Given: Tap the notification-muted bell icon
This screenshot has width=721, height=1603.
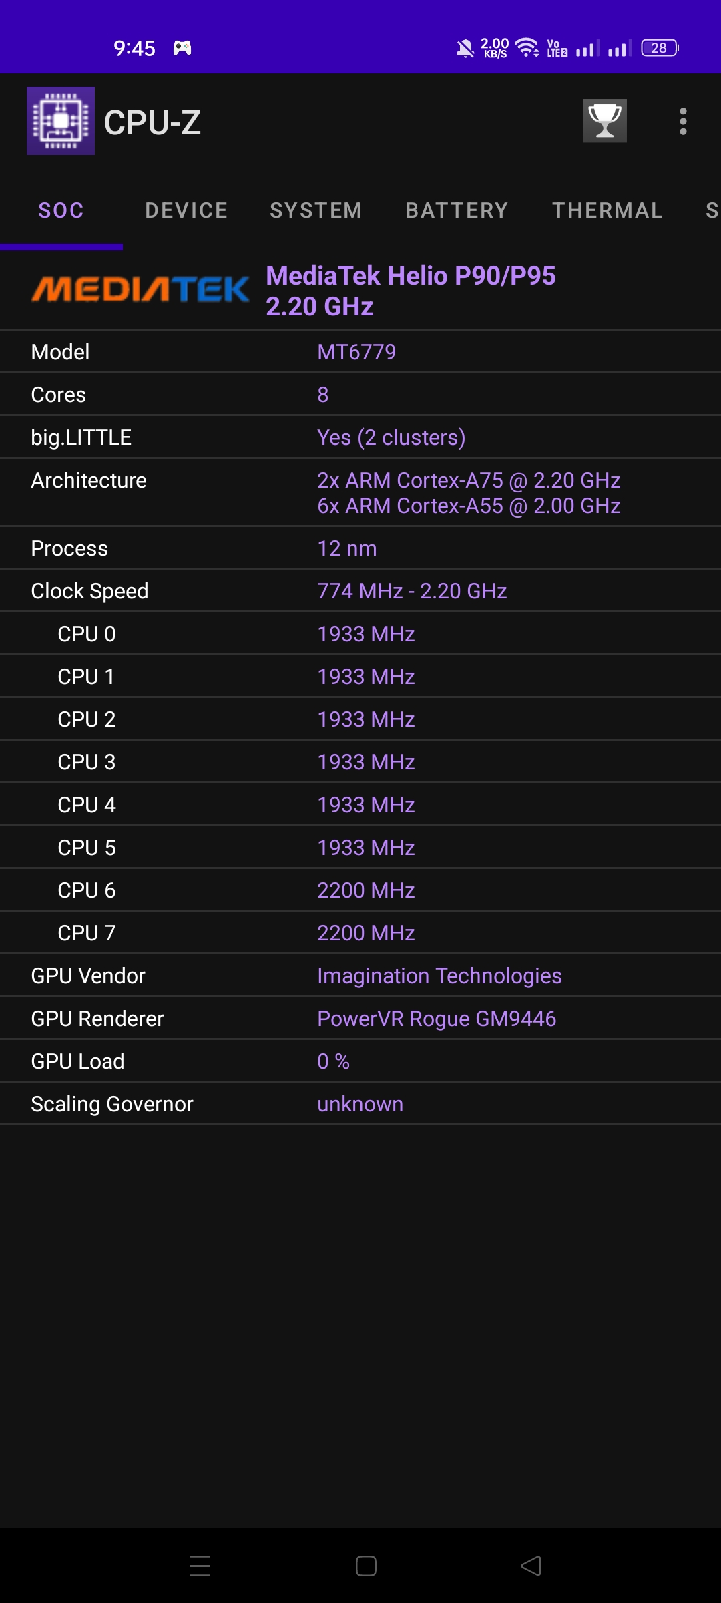Looking at the screenshot, I should 463,47.
